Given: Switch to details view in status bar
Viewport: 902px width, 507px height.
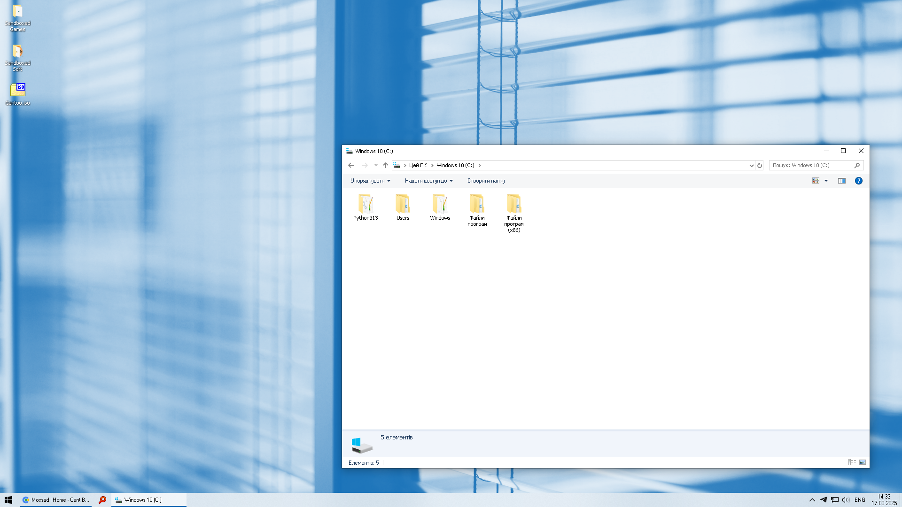Looking at the screenshot, I should (852, 462).
